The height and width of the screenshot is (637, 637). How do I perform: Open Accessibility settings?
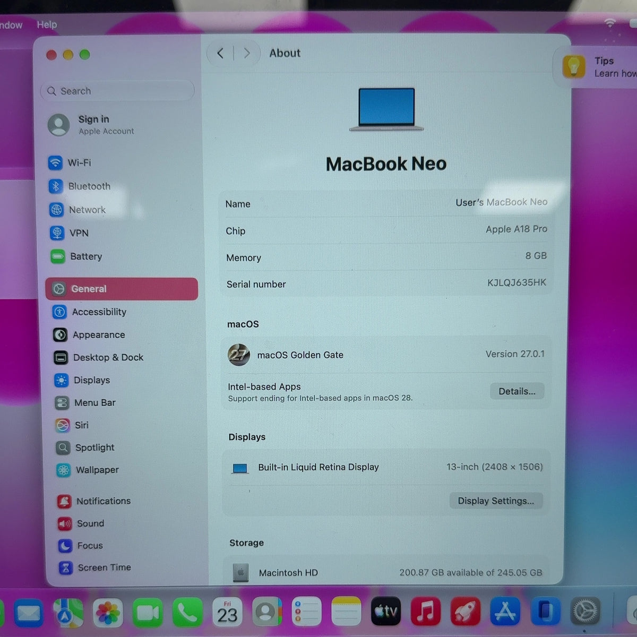click(90, 312)
